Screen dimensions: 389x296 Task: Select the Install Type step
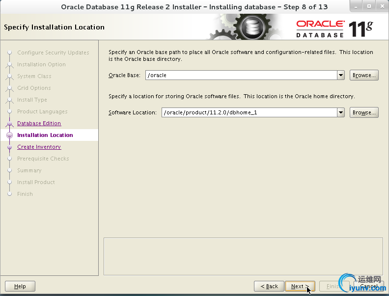point(32,100)
